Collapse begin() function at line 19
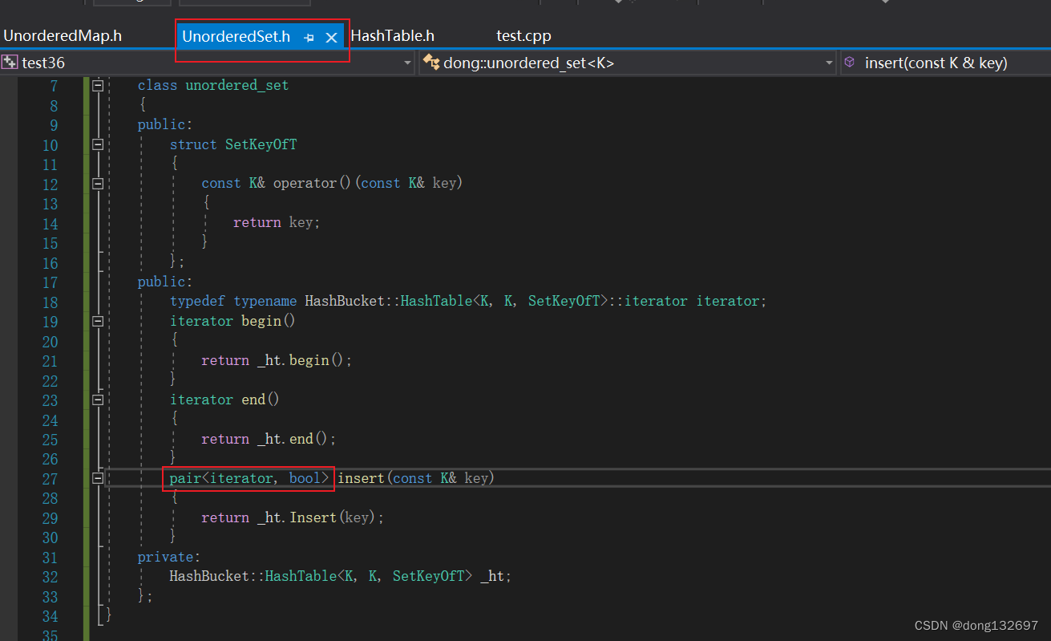This screenshot has height=641, width=1051. [98, 321]
